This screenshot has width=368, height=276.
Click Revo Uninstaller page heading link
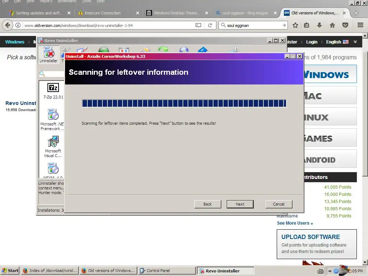[x=20, y=103]
